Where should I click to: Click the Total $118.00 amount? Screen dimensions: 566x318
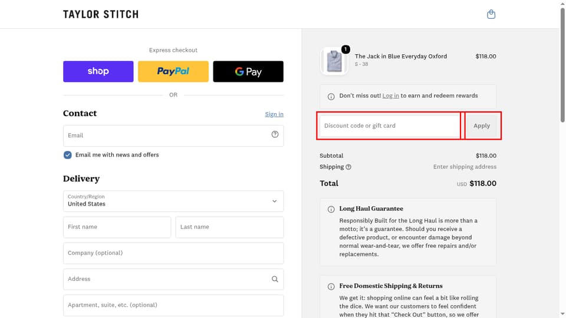[483, 184]
